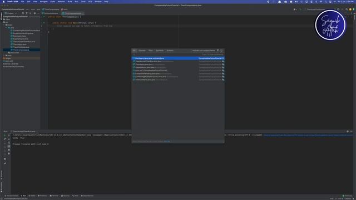The image size is (356, 200).
Task: Select target folder in Project tree
Action: pos(8,58)
